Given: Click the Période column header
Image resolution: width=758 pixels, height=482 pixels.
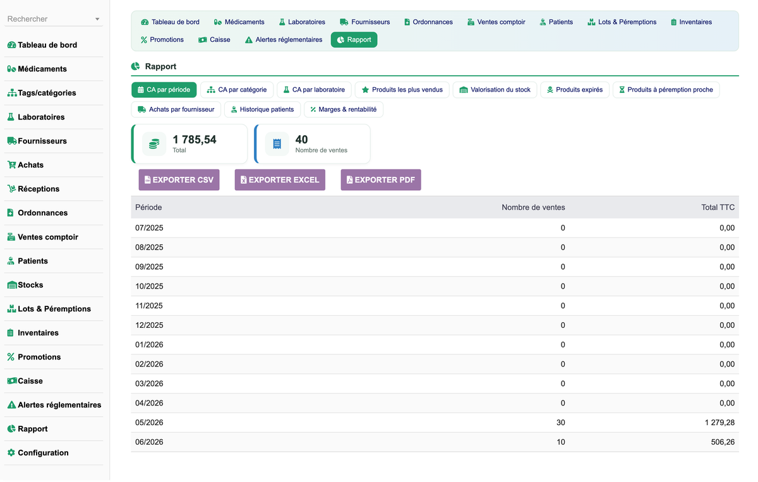Looking at the screenshot, I should pyautogui.click(x=148, y=207).
